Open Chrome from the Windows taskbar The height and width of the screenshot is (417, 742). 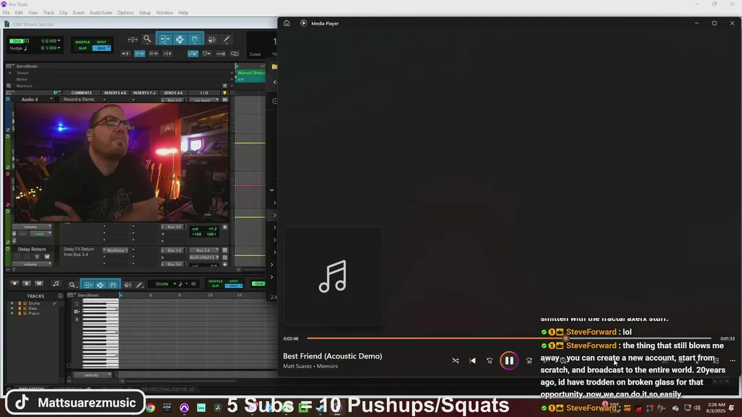coord(151,408)
